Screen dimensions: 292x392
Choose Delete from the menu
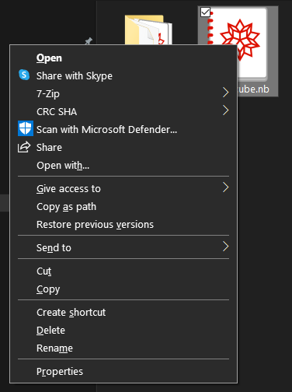pyautogui.click(x=123, y=331)
